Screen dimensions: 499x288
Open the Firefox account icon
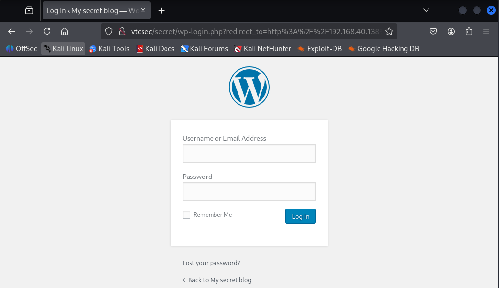(451, 31)
